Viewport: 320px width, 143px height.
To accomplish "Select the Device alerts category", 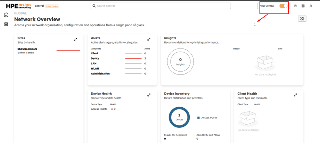I will [95, 59].
